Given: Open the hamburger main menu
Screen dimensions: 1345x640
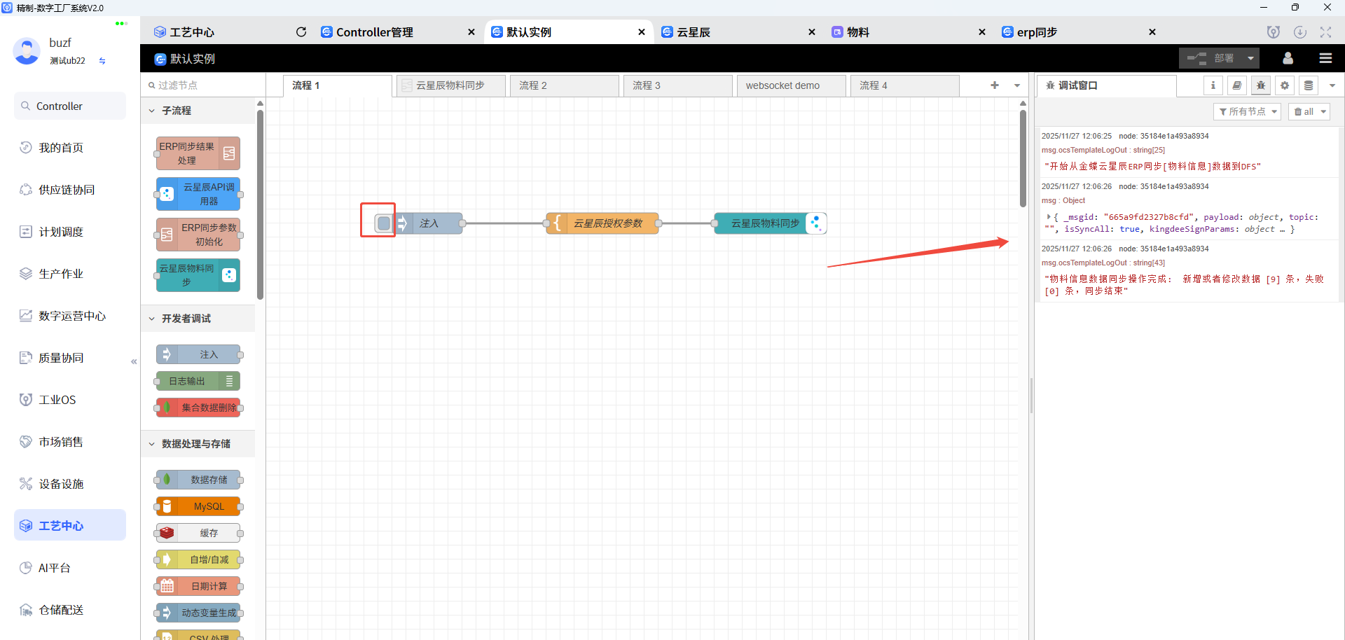Looking at the screenshot, I should click(1325, 58).
